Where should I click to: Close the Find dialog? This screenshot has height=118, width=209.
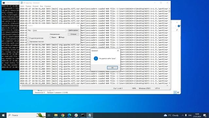[78, 26]
